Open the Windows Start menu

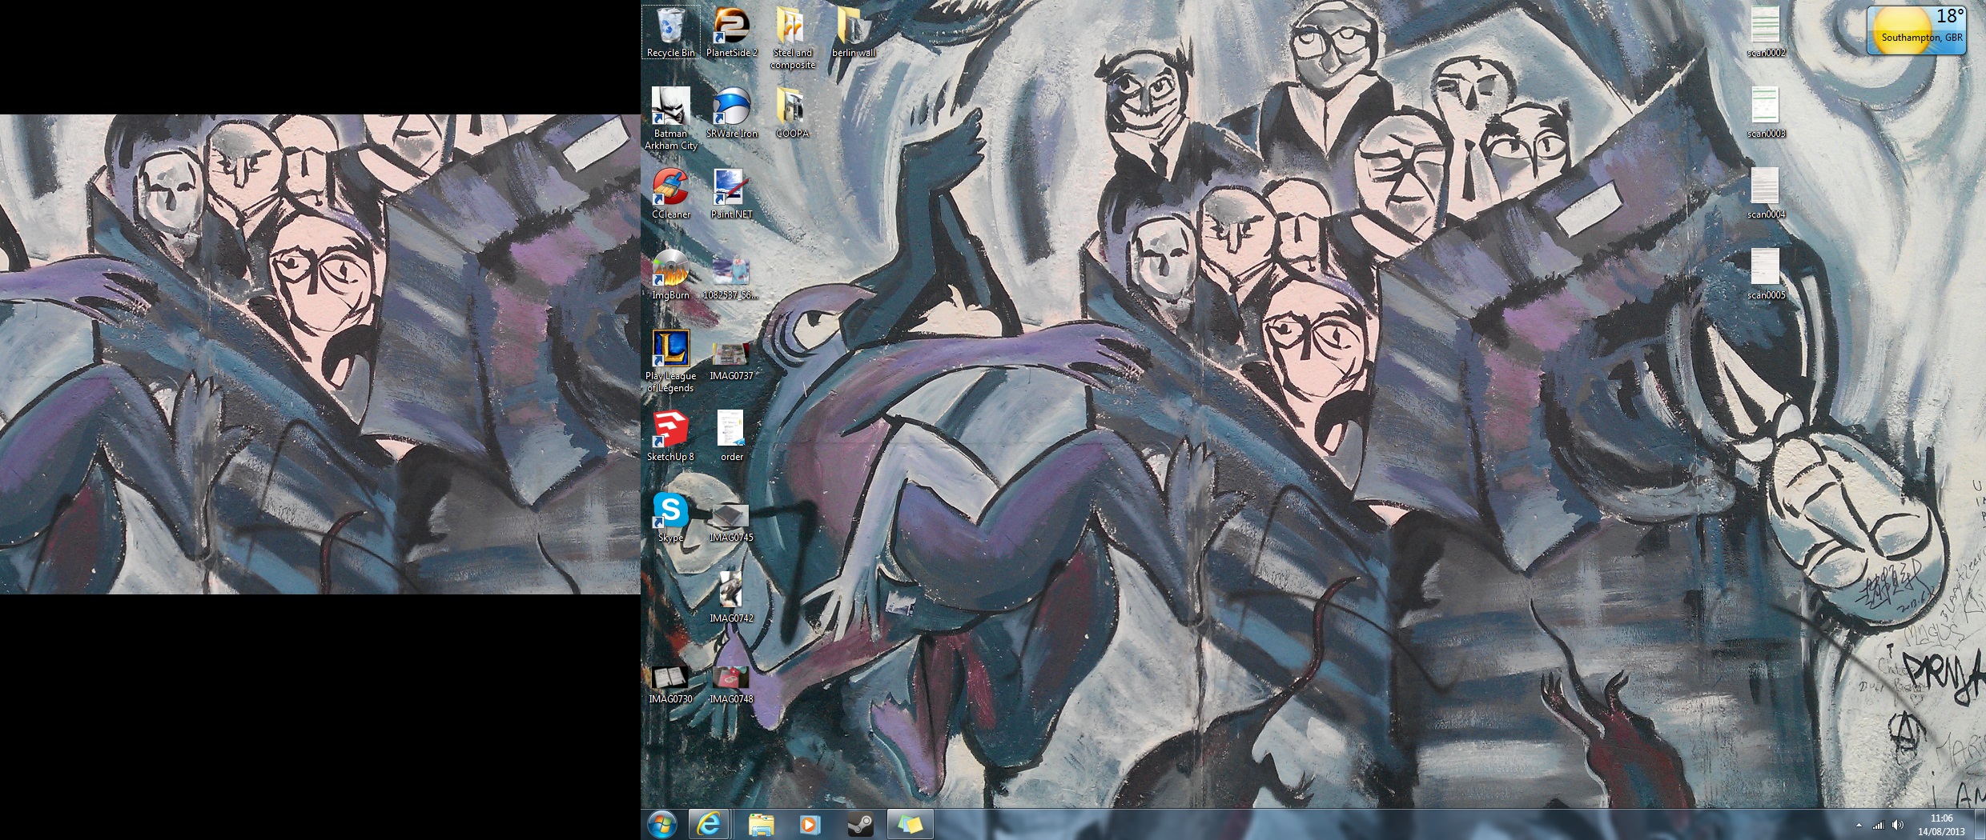[x=662, y=824]
